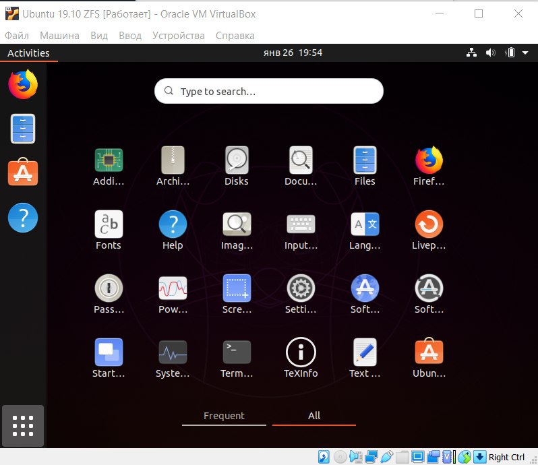
Task: Open the Справка menu
Action: coord(235,36)
